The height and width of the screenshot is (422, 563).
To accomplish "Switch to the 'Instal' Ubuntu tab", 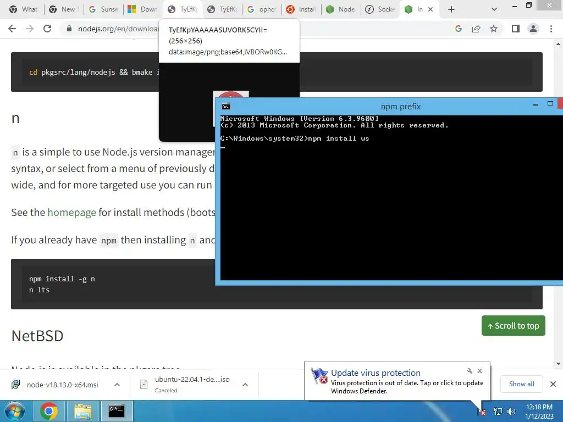I will (x=301, y=9).
